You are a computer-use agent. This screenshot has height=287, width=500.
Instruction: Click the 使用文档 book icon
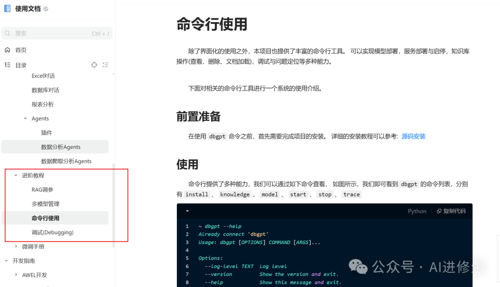point(7,9)
